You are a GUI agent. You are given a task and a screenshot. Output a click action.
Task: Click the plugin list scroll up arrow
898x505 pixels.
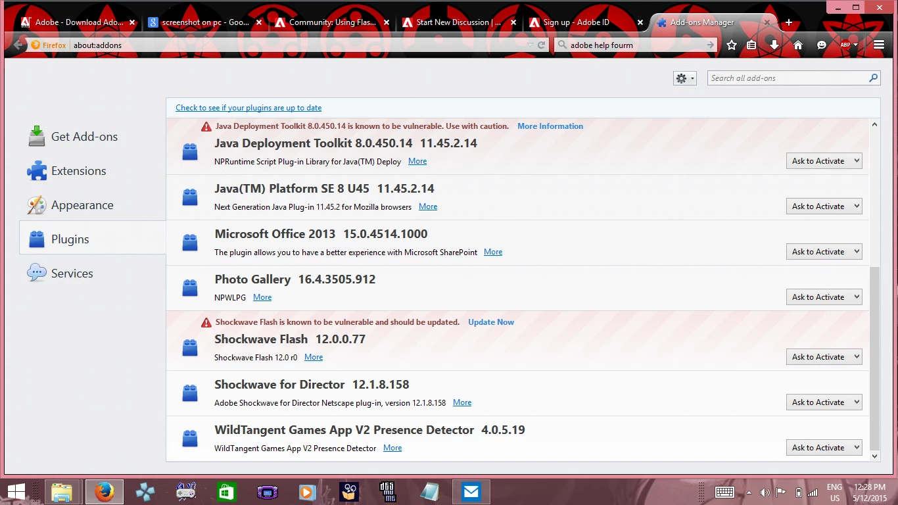pos(874,124)
